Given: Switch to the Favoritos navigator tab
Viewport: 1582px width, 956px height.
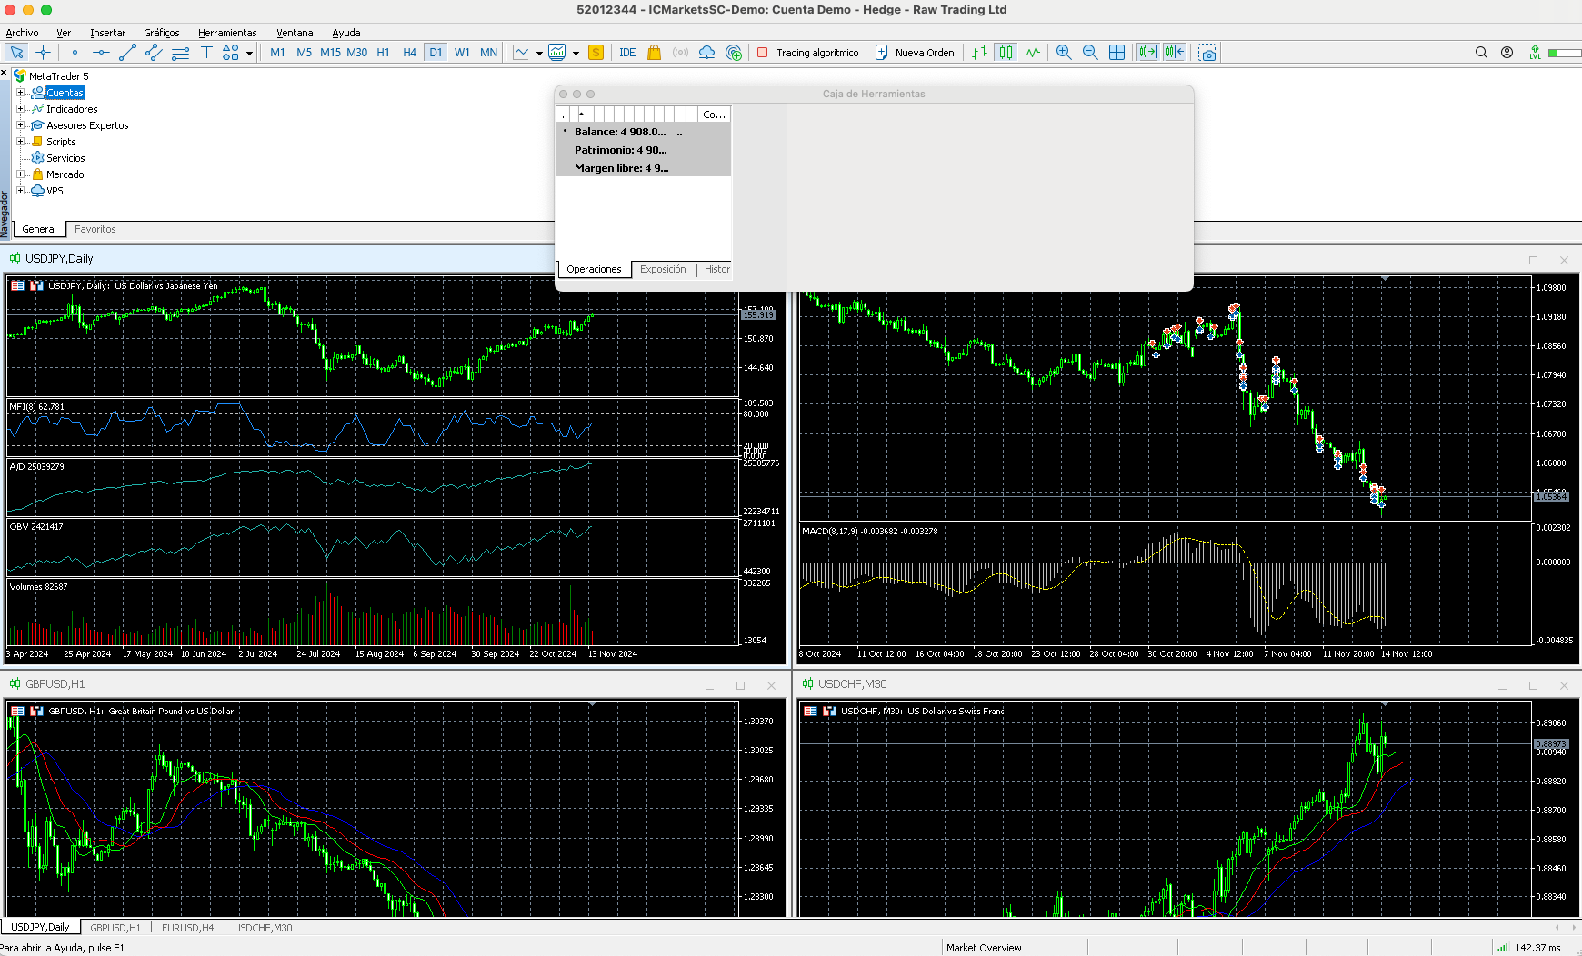Looking at the screenshot, I should click(x=95, y=229).
